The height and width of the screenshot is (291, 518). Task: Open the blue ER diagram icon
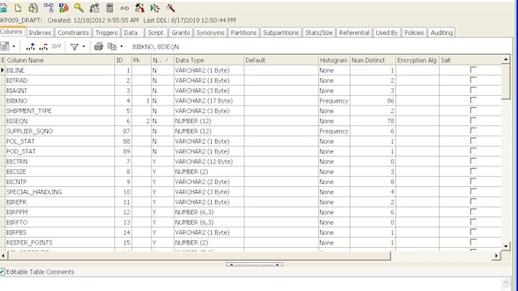[49, 8]
